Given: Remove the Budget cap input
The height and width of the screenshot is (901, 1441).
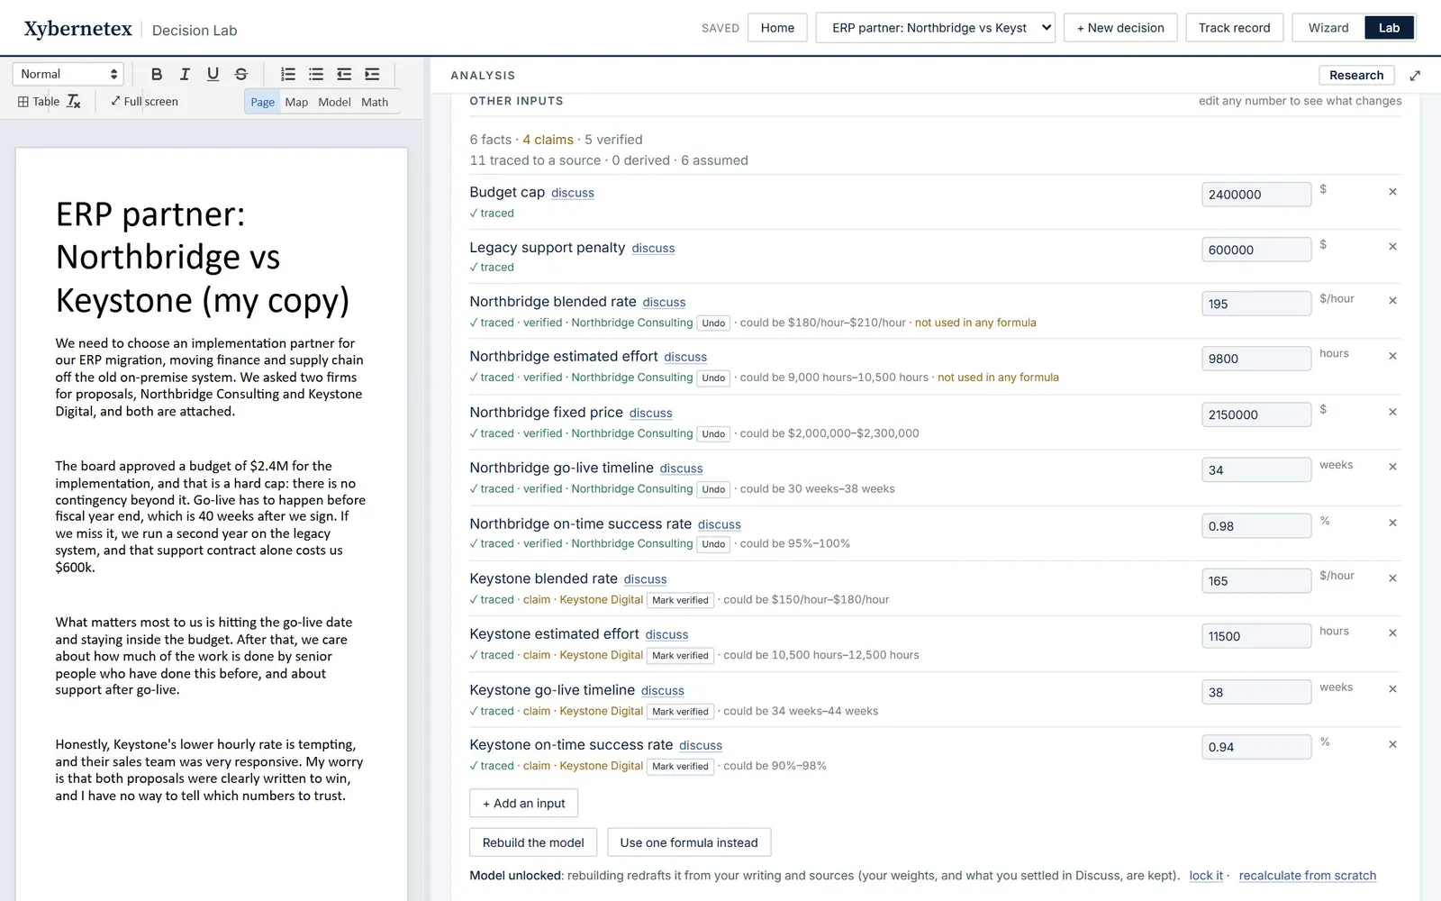Looking at the screenshot, I should (x=1392, y=192).
